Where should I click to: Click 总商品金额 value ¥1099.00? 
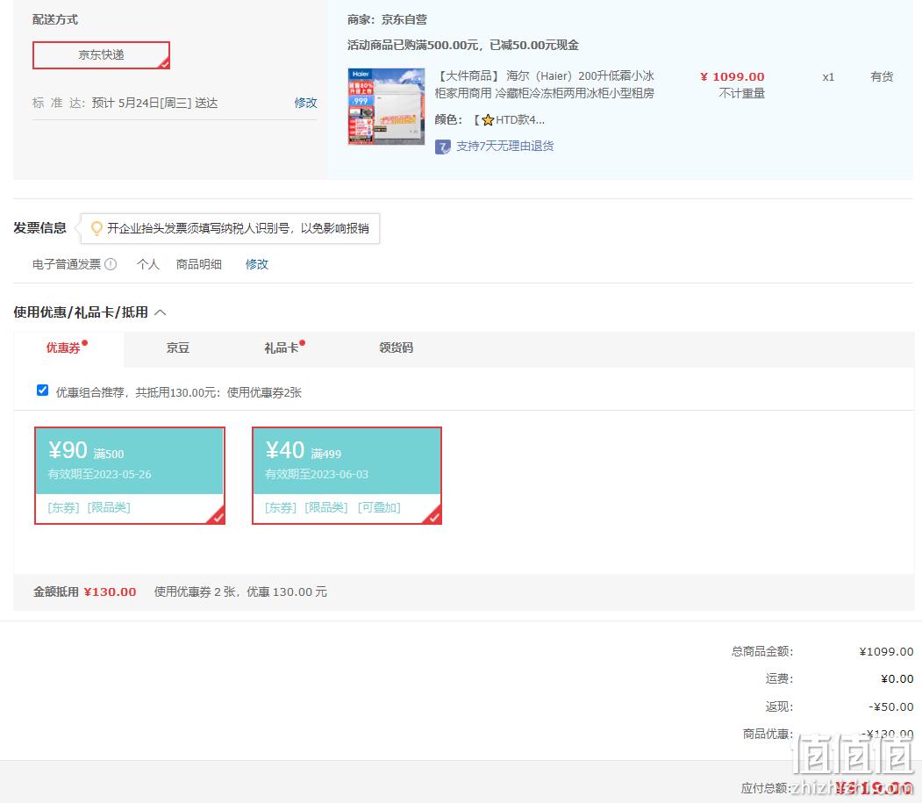tap(886, 651)
